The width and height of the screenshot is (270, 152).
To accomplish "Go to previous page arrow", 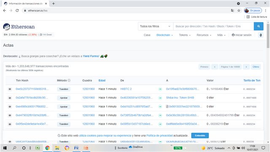I will coord(215,67).
